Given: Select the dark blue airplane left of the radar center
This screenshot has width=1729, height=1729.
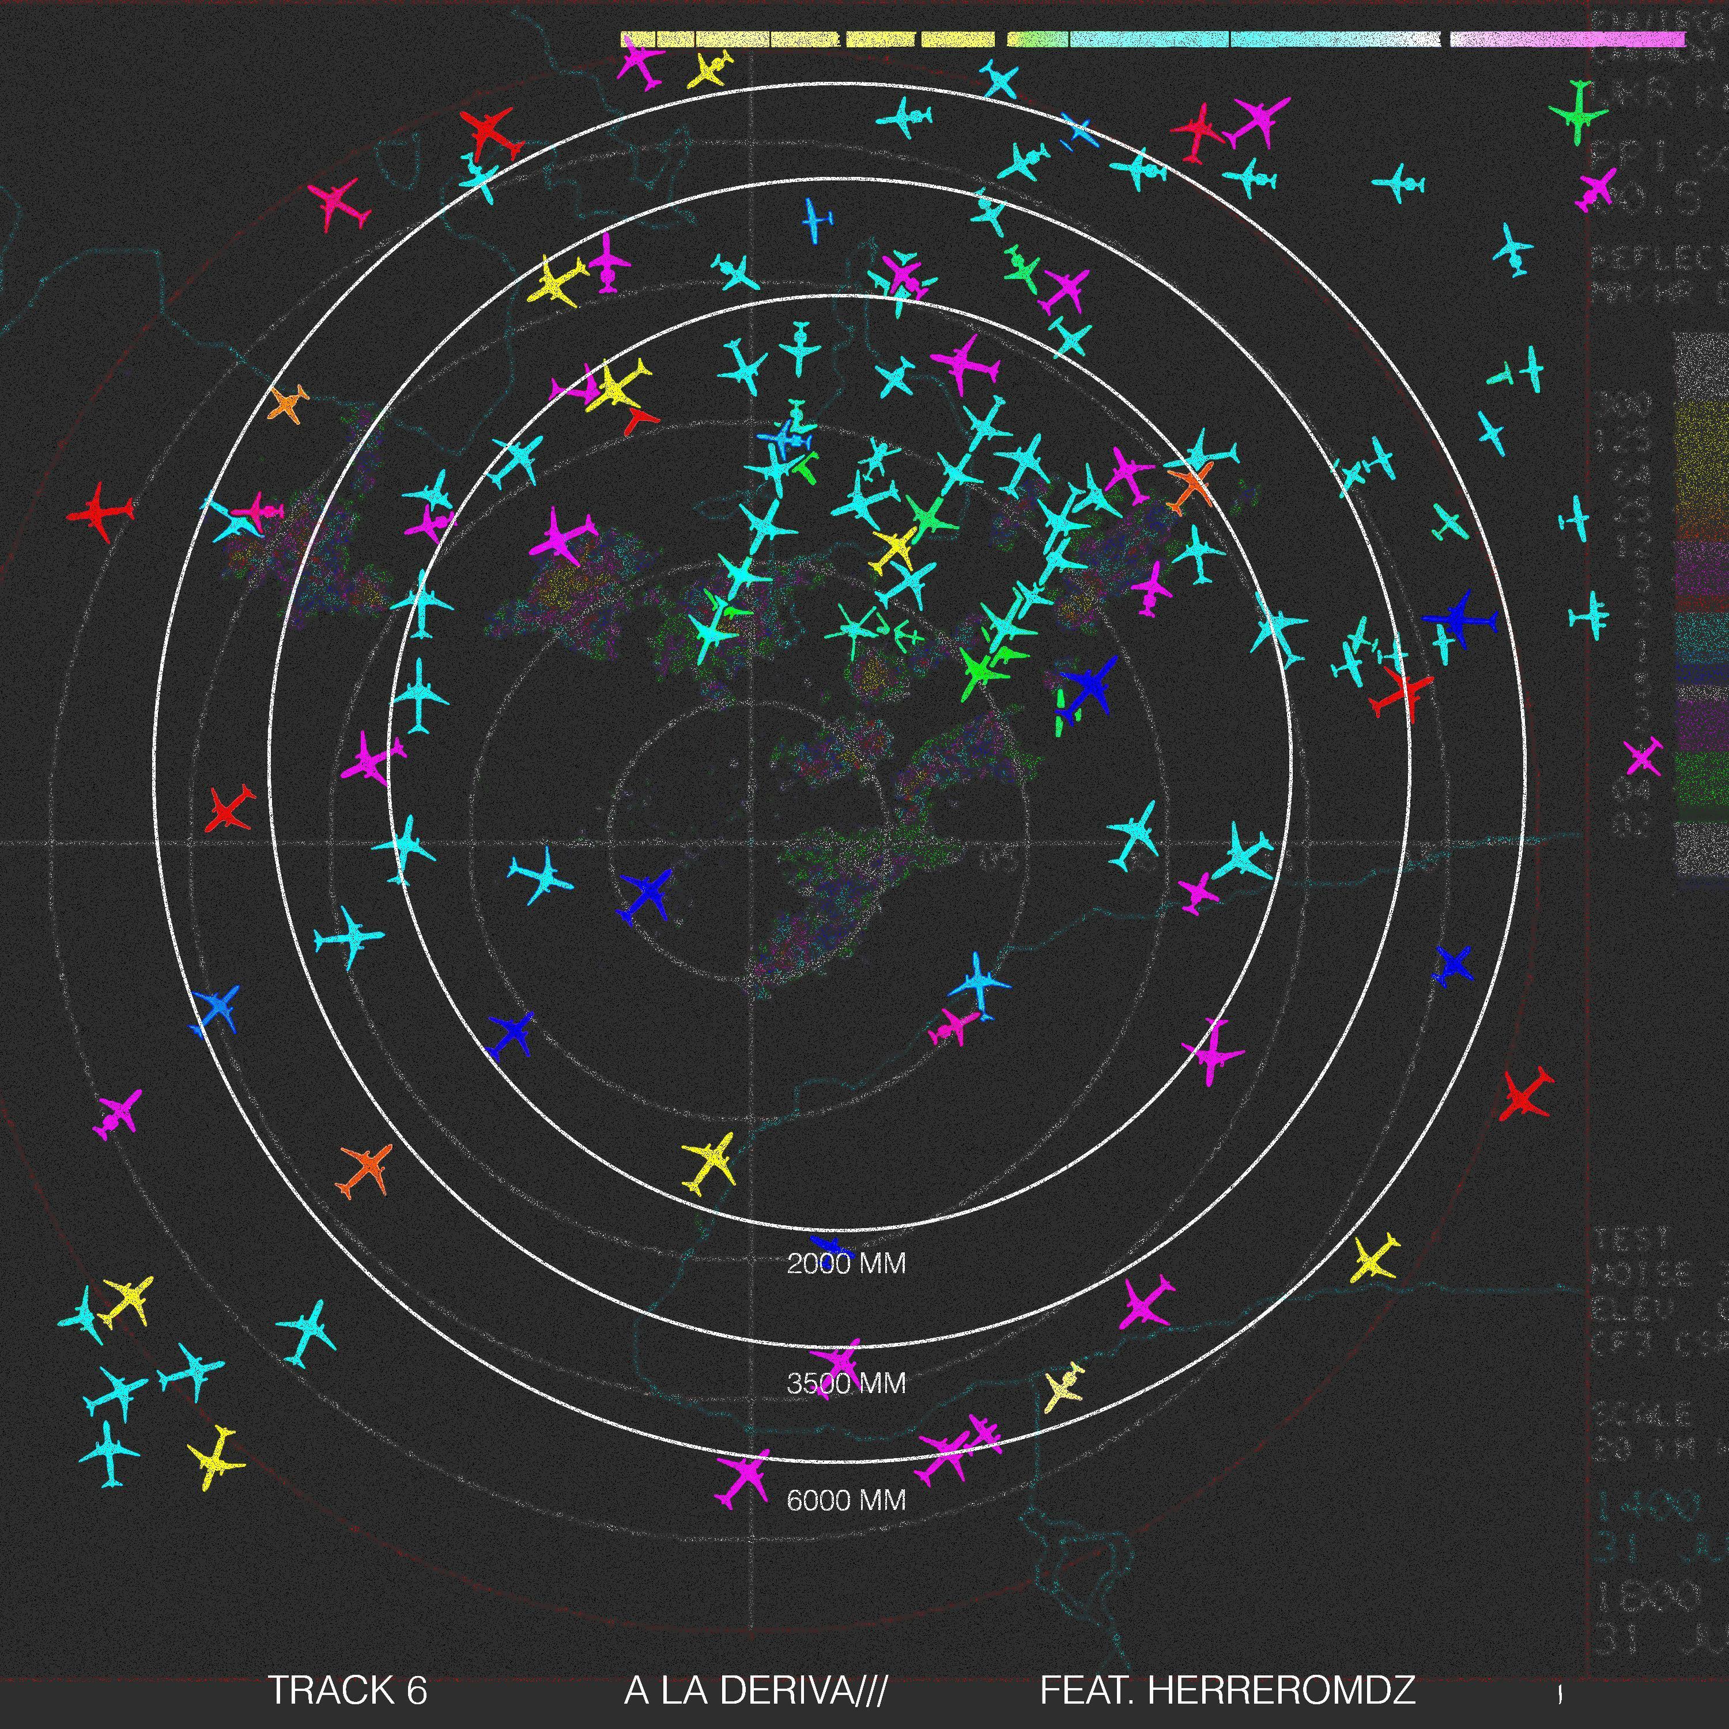Looking at the screenshot, I should pos(648,892).
